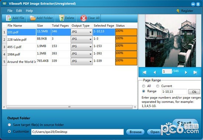Minimize the Vibosoft window

pyautogui.click(x=193, y=4)
